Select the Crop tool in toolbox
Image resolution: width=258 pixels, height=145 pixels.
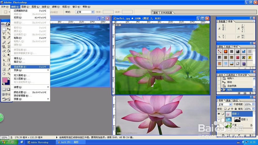[x=4, y=37]
